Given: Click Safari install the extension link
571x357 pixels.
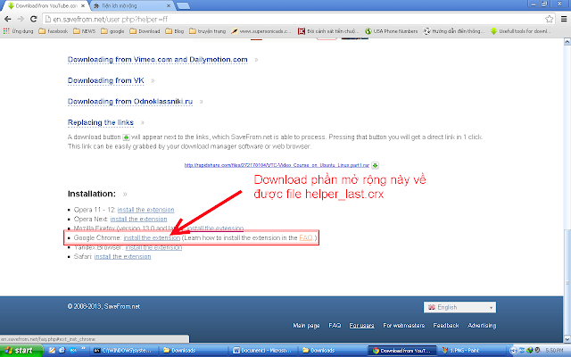Looking at the screenshot, I should [x=122, y=257].
